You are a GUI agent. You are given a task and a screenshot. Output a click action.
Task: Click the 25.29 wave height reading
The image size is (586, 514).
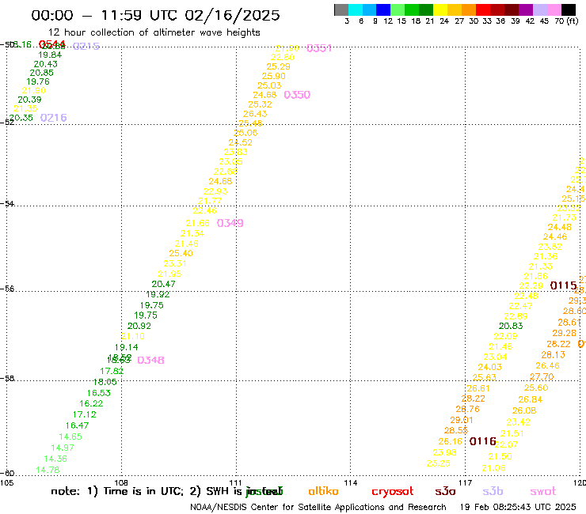coord(279,66)
